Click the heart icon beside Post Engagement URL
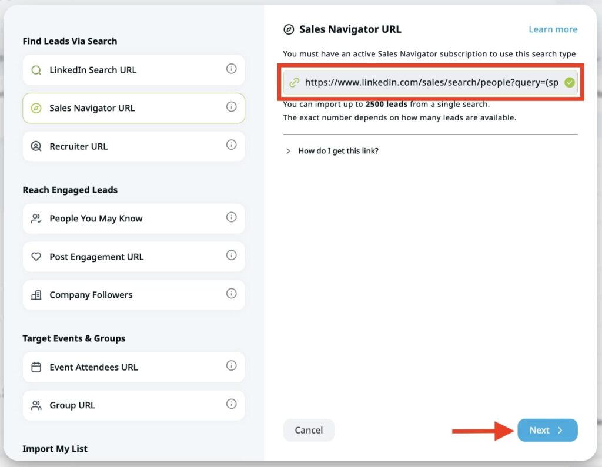602x467 pixels. click(36, 256)
